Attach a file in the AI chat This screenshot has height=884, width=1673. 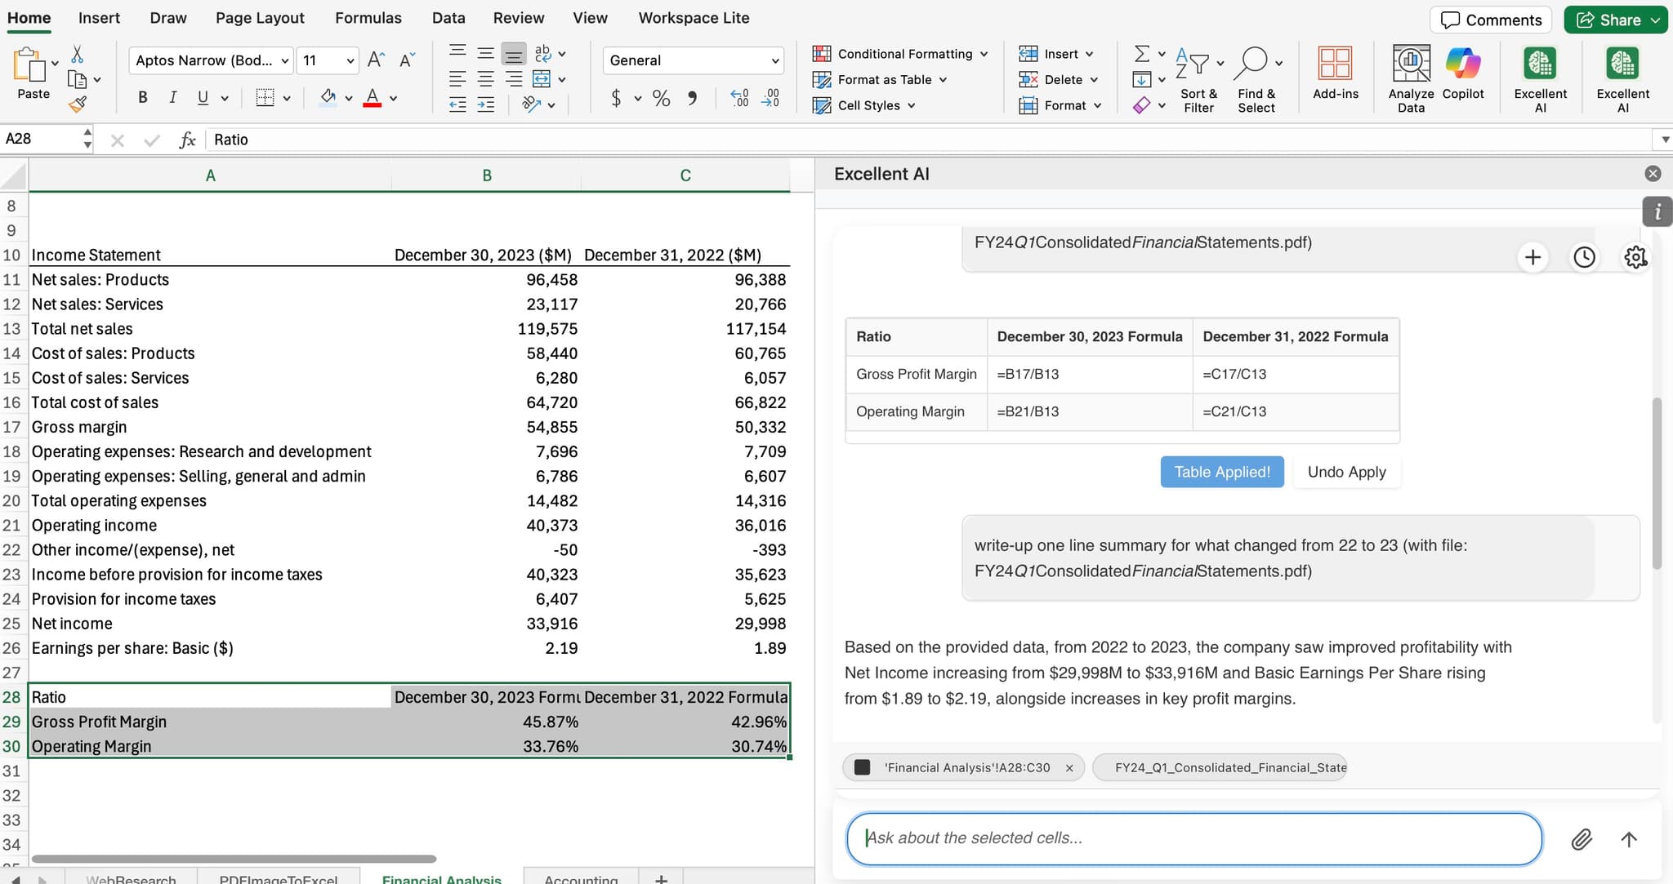(1582, 838)
